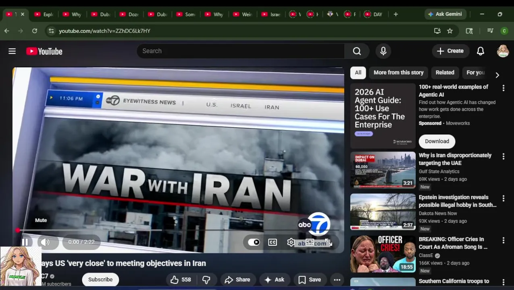Image resolution: width=514 pixels, height=290 pixels.
Task: Like the video with 558 likes
Action: 181,280
